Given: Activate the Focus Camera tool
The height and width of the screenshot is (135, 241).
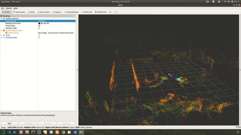Looking at the screenshot, I should click(x=44, y=12).
